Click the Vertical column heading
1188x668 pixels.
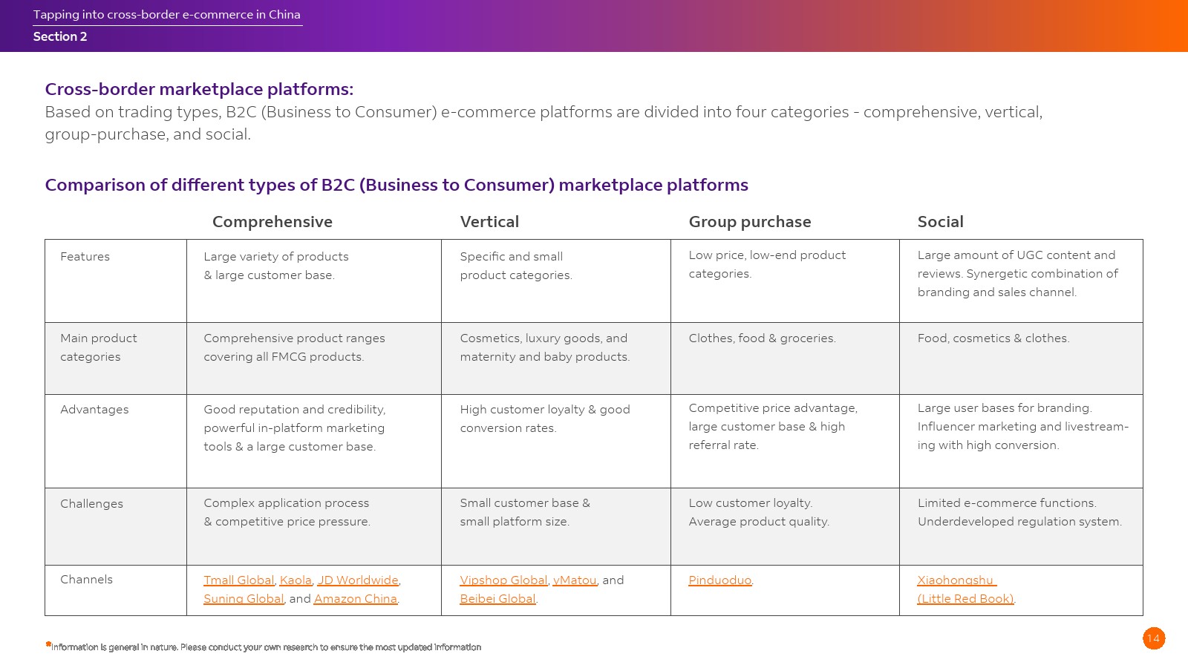489,222
